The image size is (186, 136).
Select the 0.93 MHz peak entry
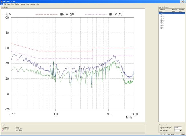[162, 13]
